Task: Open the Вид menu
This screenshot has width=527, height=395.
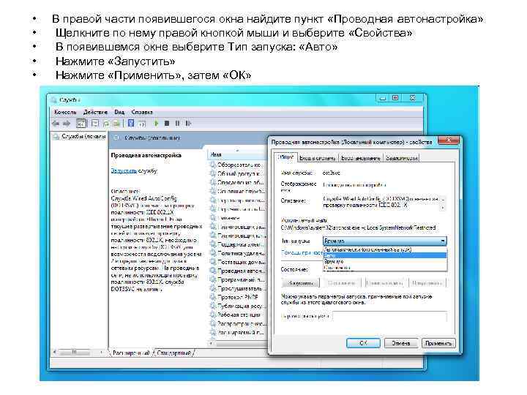Action: tap(119, 112)
